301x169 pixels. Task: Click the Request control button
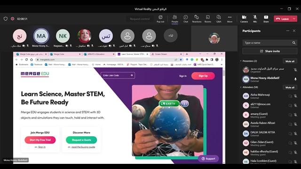tap(140, 19)
